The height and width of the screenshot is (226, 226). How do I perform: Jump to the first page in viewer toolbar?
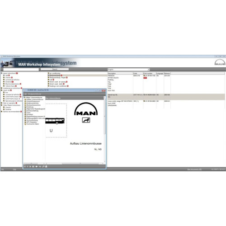[25, 166]
